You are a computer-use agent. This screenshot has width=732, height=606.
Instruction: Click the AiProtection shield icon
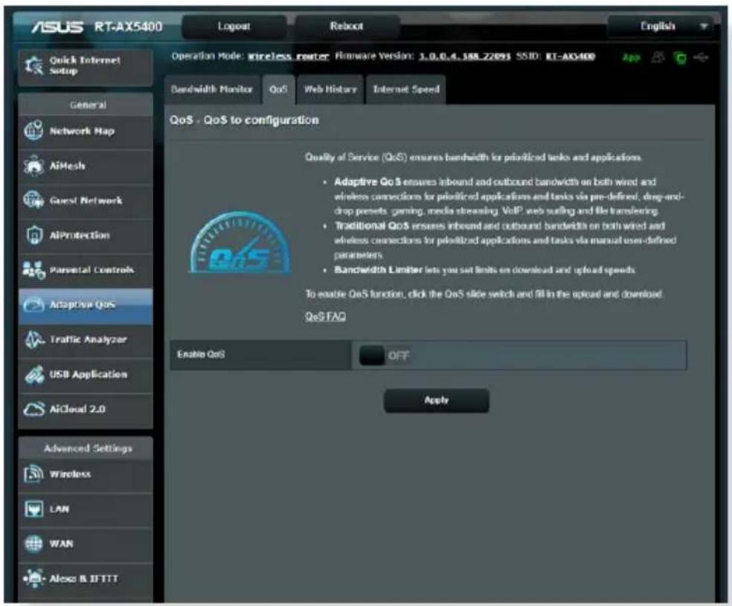pyautogui.click(x=33, y=235)
